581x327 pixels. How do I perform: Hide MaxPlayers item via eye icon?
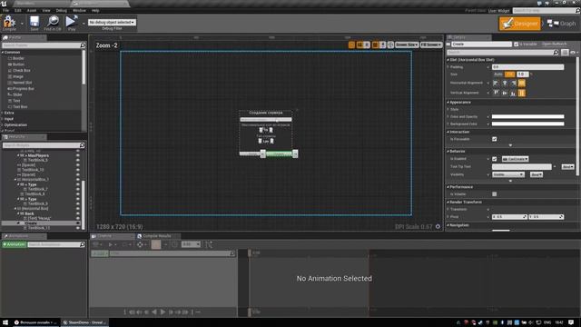point(78,155)
